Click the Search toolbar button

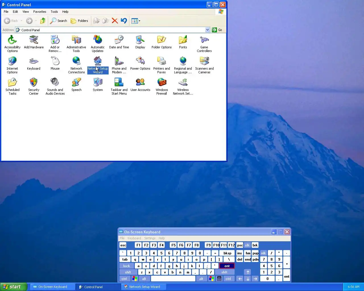click(x=59, y=21)
